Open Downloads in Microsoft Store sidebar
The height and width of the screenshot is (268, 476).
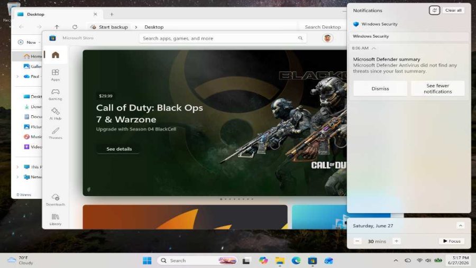(x=55, y=200)
